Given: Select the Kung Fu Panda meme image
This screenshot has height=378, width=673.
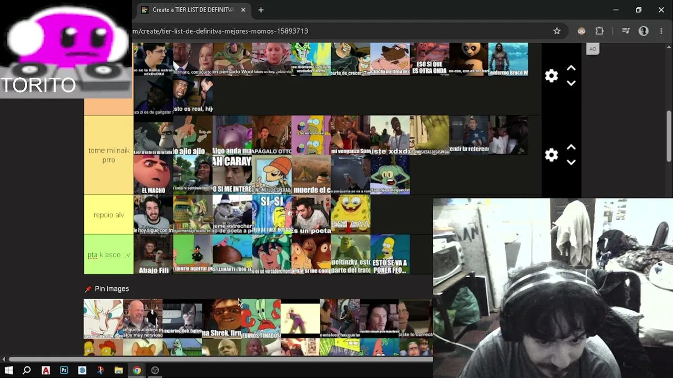Looking at the screenshot, I should (x=469, y=59).
